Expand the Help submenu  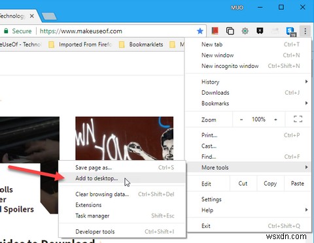[x=248, y=210]
